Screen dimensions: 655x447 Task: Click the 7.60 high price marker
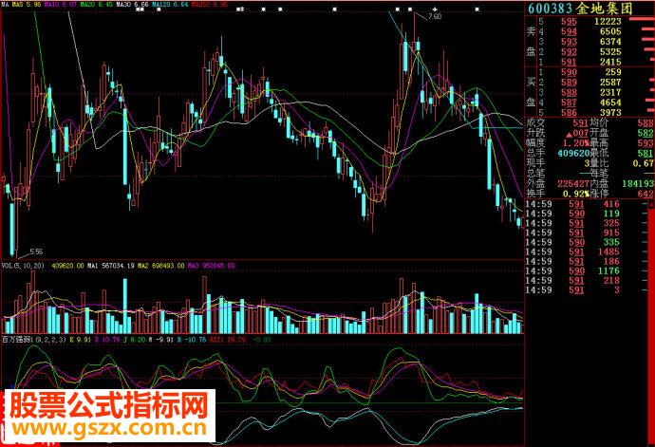[435, 17]
